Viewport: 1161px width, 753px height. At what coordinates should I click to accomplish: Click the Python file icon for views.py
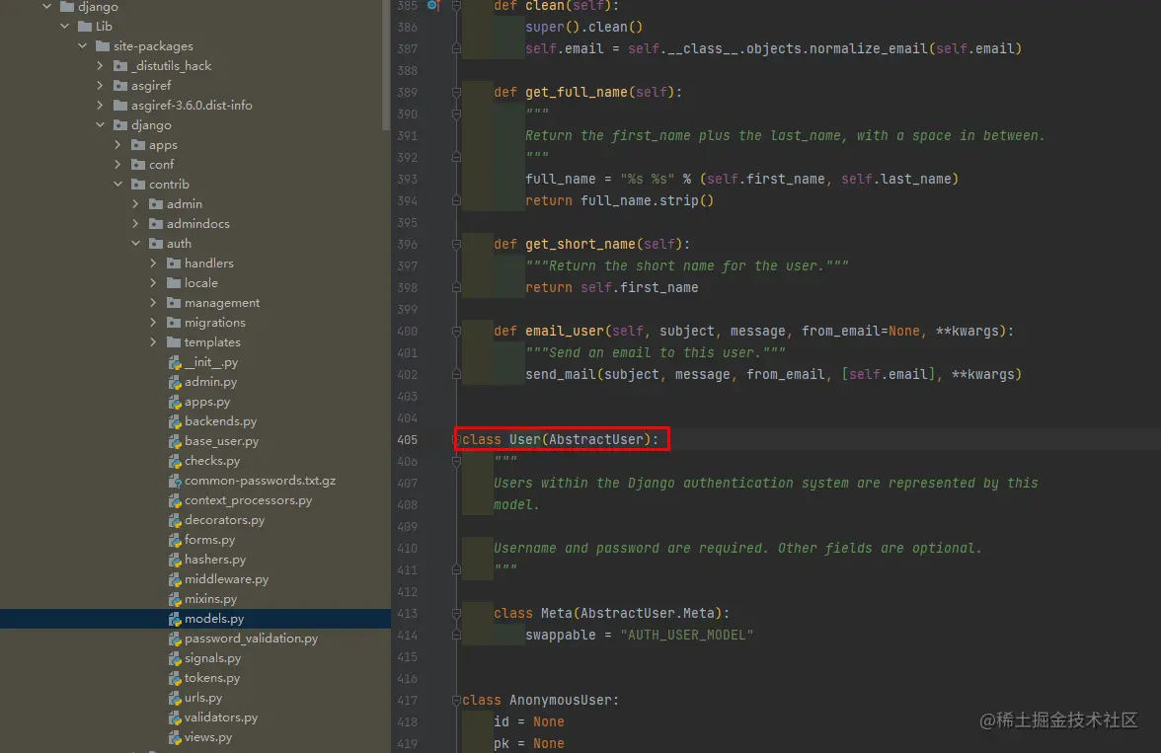coord(175,737)
